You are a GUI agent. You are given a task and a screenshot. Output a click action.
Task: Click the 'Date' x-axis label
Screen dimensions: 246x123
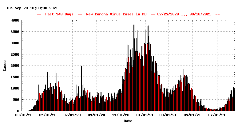pyautogui.click(x=128, y=121)
